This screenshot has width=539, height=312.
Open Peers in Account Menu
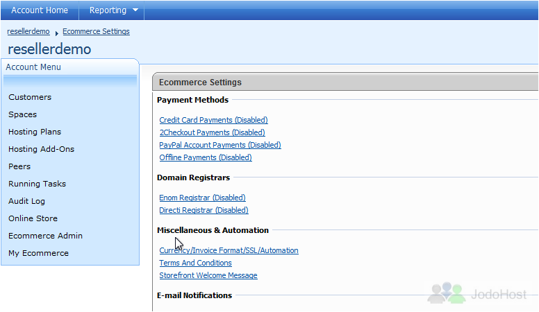click(19, 166)
